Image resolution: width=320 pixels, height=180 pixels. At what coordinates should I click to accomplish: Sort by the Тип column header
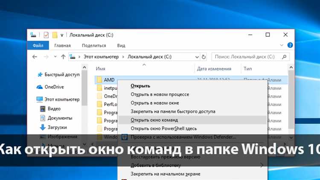tap(247, 69)
